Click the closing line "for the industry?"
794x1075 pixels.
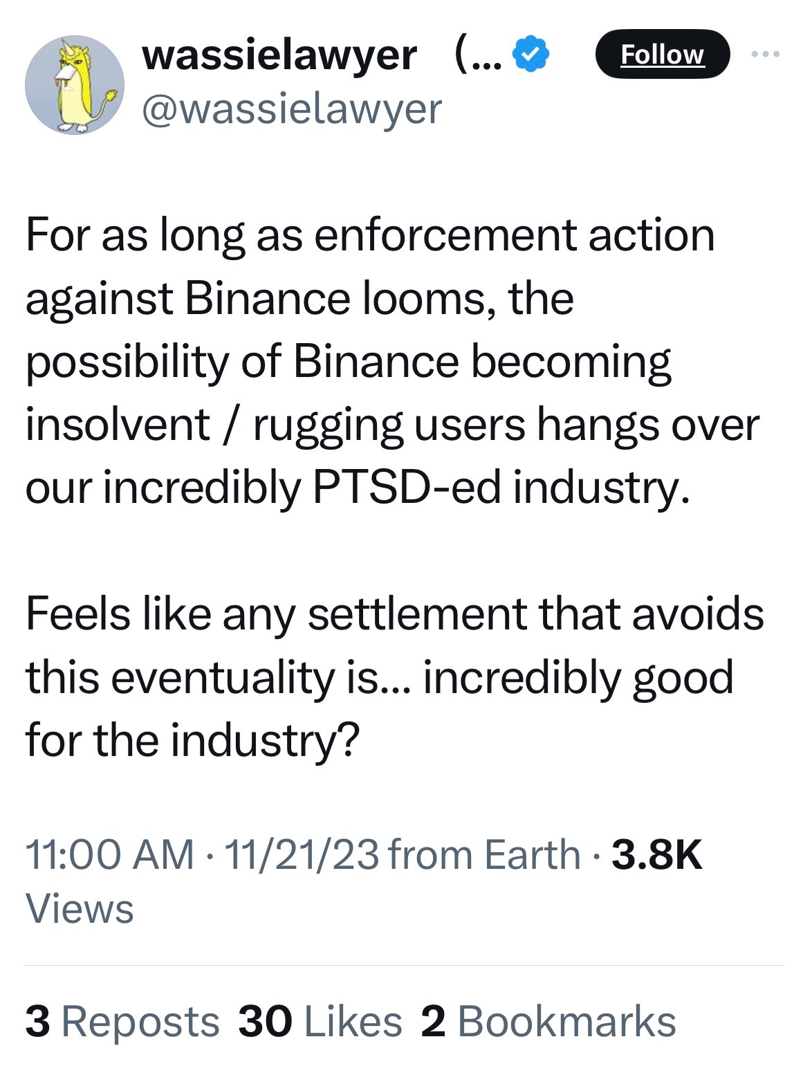click(x=193, y=740)
